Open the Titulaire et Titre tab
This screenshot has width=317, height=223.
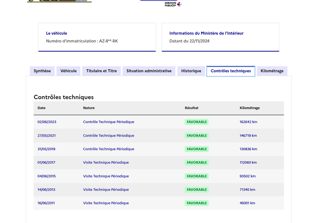(101, 71)
